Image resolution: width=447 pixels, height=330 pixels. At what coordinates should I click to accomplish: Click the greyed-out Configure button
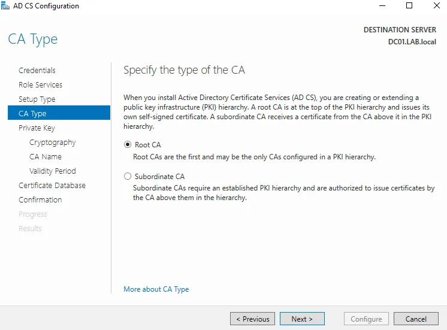366,319
